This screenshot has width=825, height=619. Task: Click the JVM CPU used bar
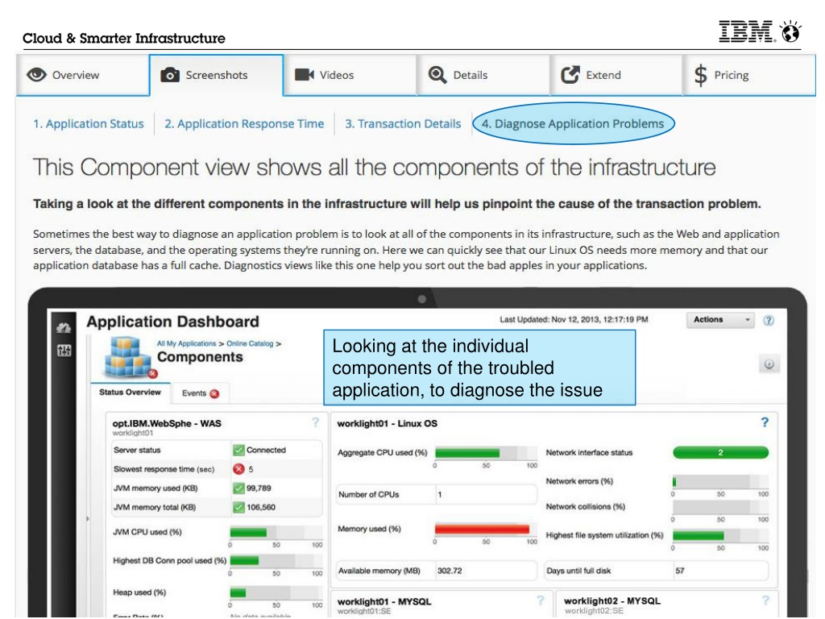276,532
